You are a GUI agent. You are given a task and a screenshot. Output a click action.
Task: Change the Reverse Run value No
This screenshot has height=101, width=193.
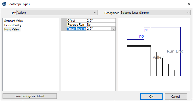click(101, 25)
